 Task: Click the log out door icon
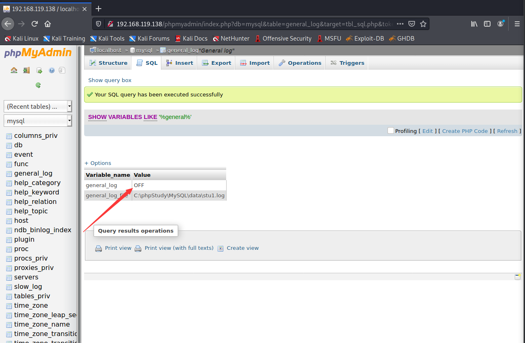click(x=26, y=70)
